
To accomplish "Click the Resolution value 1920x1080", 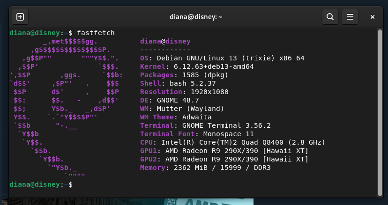I will click(x=209, y=92).
